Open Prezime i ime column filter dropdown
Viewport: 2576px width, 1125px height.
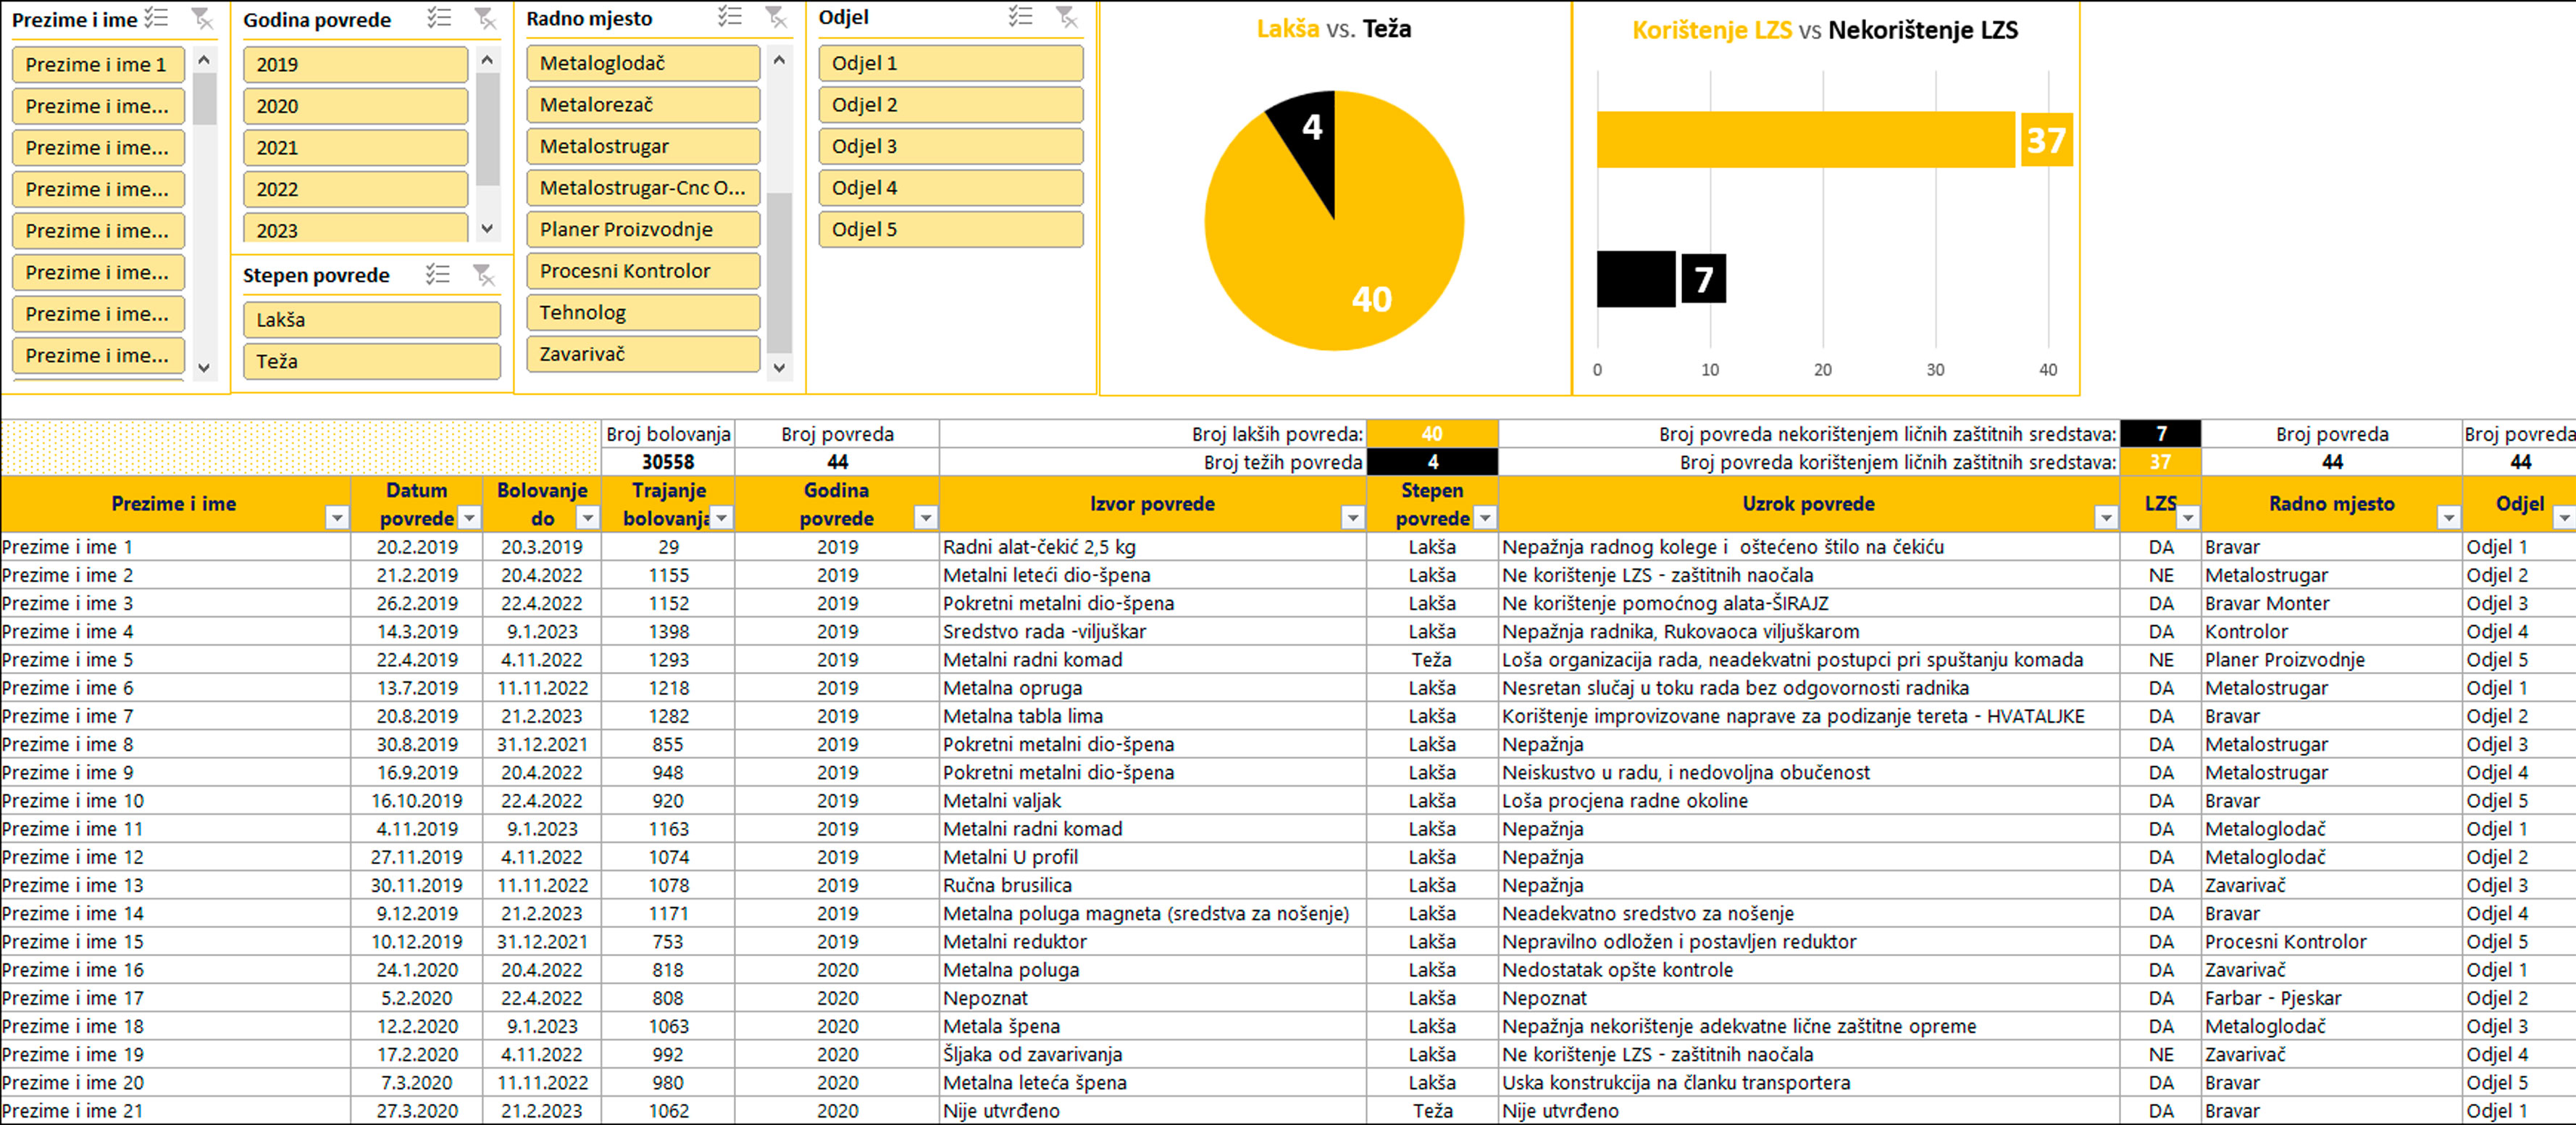point(337,518)
